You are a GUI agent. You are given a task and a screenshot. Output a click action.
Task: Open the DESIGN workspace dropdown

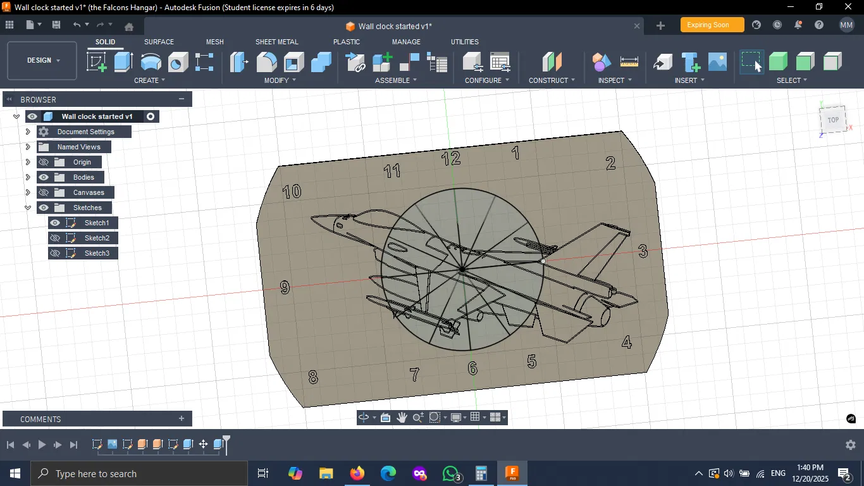[42, 61]
